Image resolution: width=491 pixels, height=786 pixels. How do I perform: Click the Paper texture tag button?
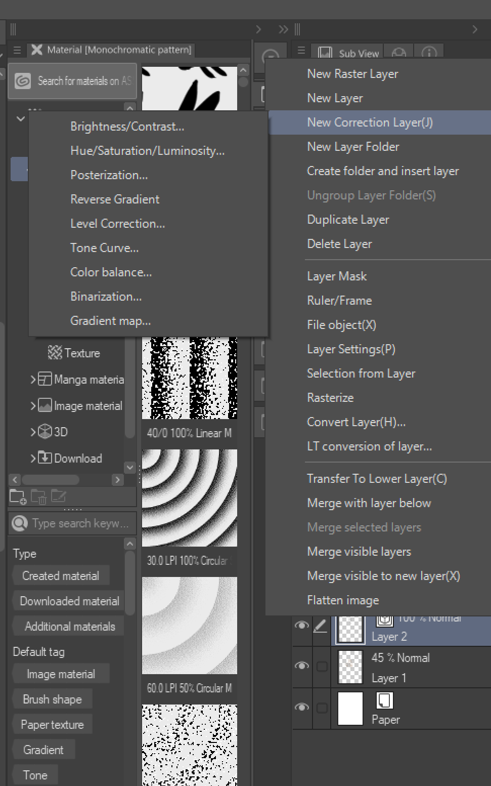[52, 725]
